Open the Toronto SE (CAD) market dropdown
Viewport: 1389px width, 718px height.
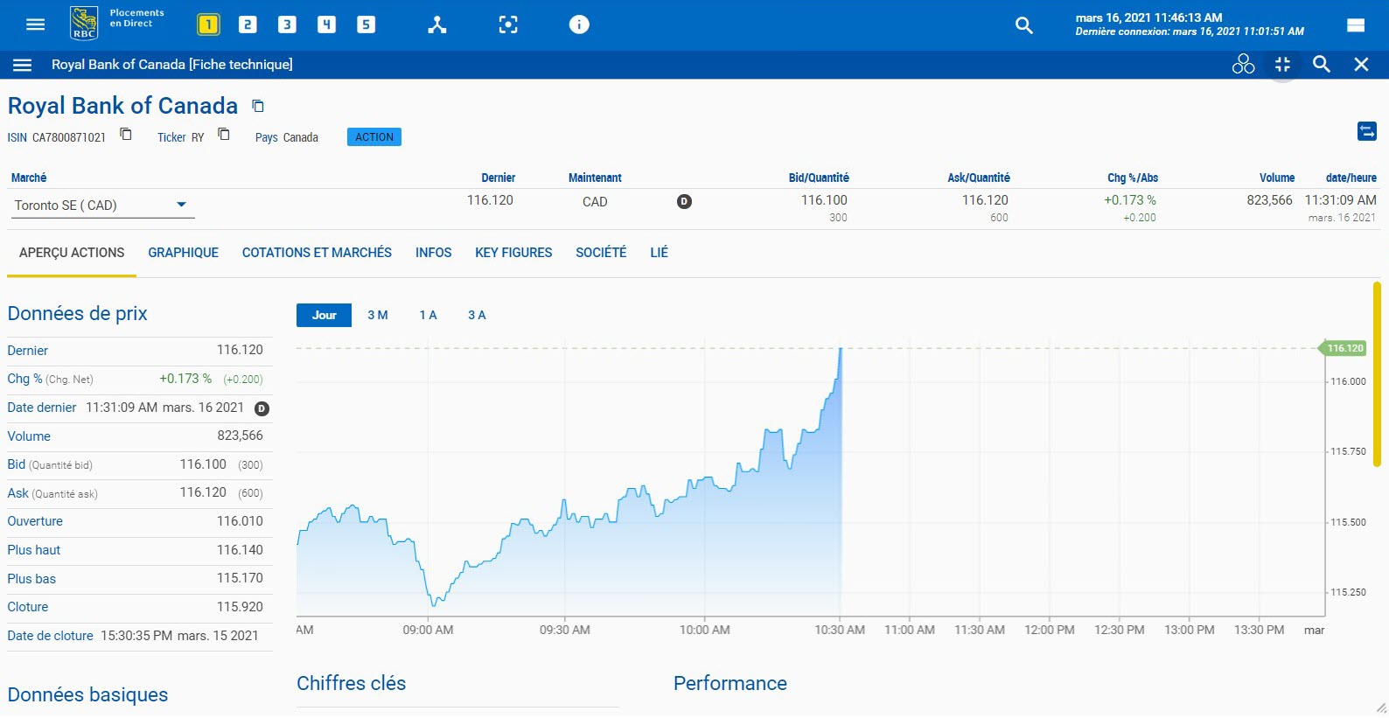(101, 206)
